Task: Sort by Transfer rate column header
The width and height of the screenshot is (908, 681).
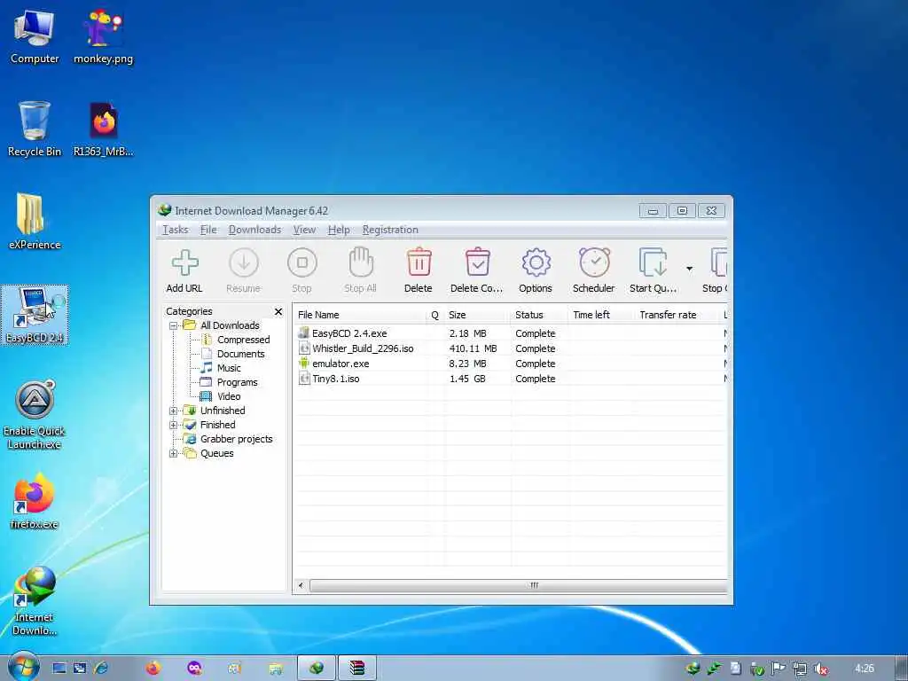Action: point(677,315)
